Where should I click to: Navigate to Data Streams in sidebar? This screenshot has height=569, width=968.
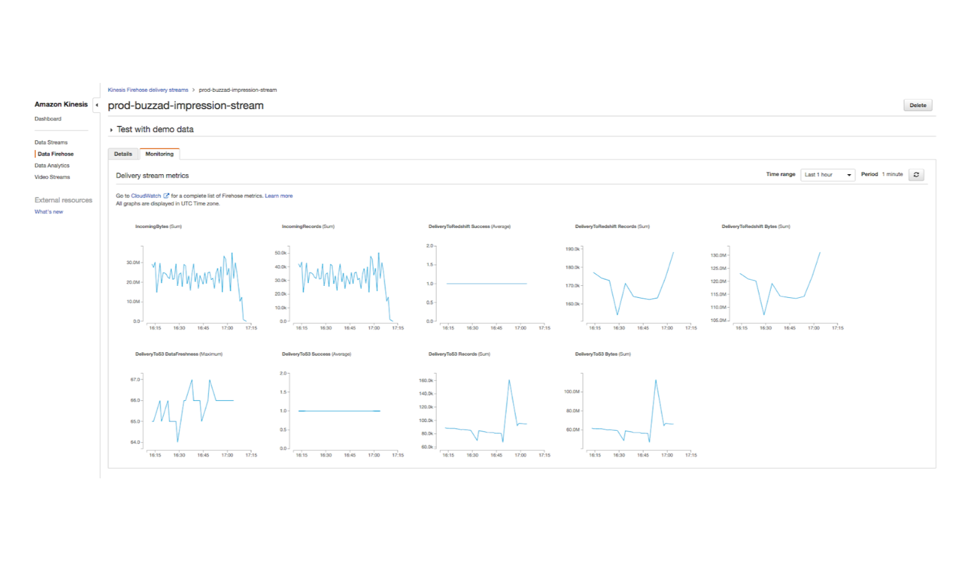[51, 142]
